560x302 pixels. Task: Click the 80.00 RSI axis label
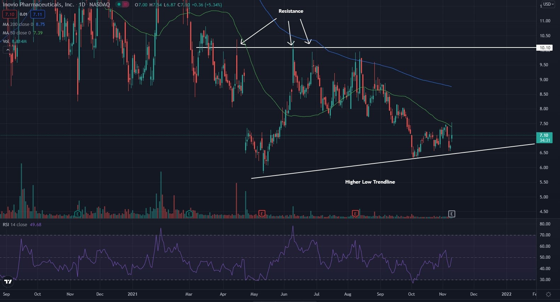545,224
